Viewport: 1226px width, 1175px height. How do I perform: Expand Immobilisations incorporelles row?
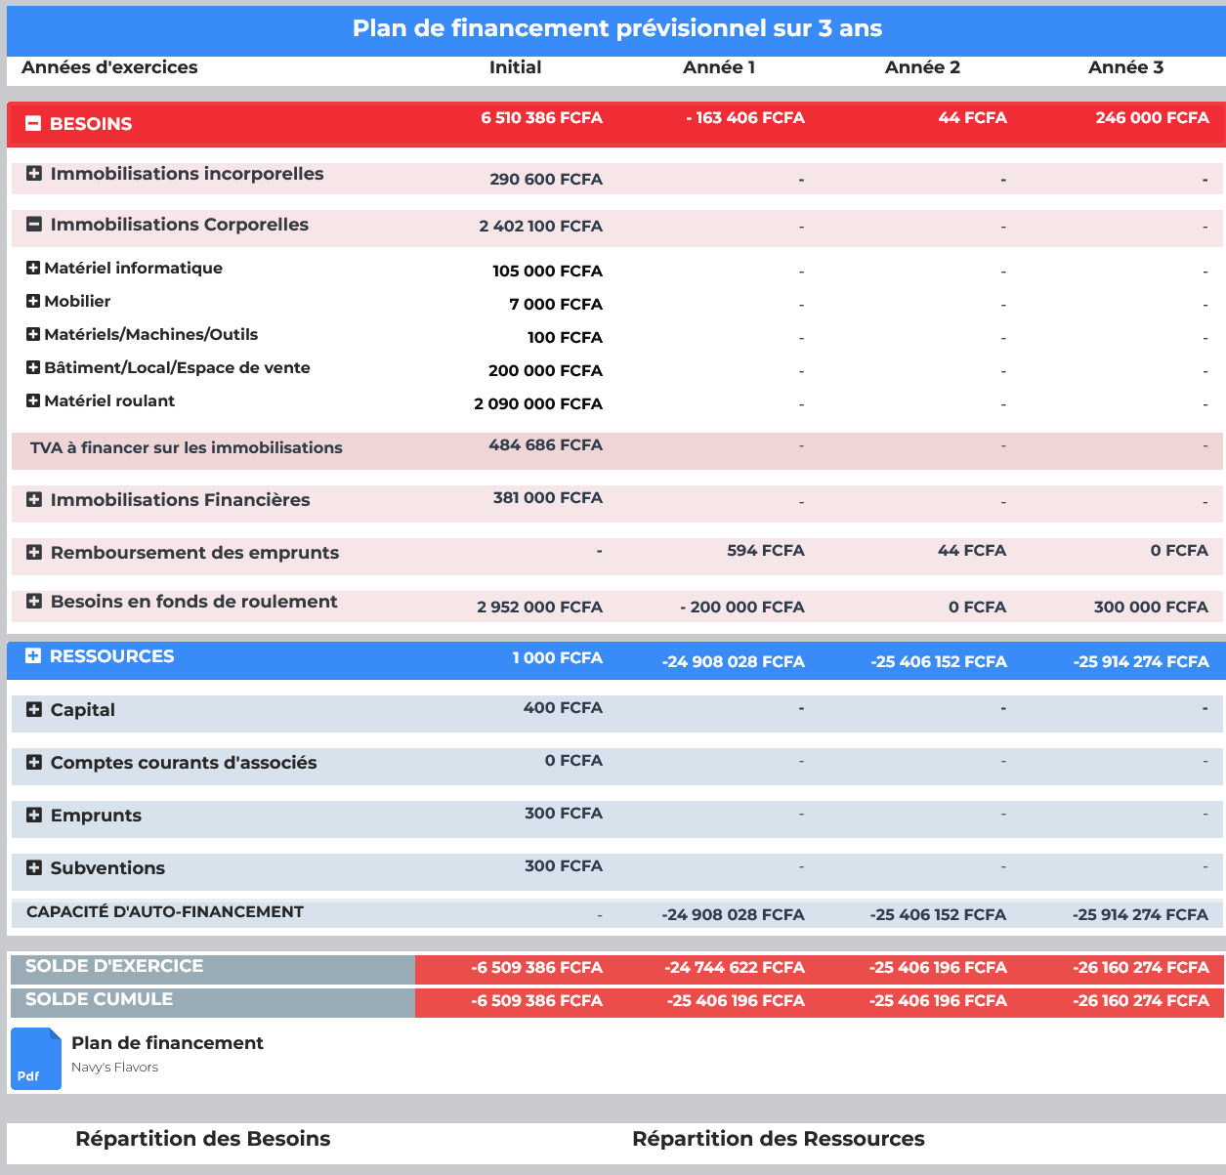[x=34, y=174]
